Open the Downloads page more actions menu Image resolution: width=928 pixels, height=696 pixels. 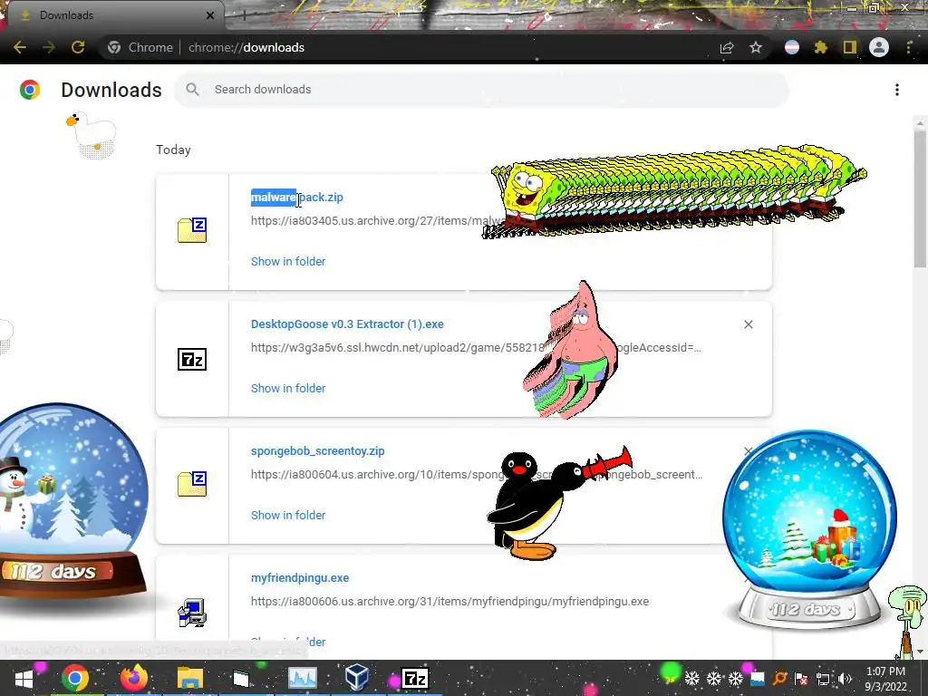(x=897, y=90)
